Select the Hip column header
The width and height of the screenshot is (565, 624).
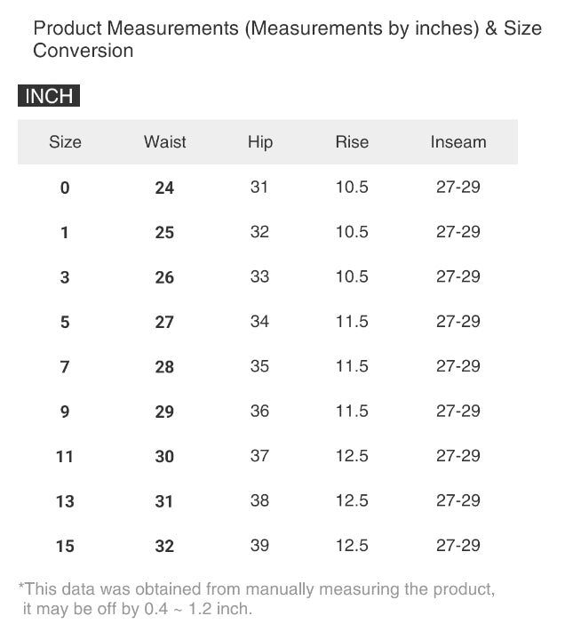[x=260, y=142]
